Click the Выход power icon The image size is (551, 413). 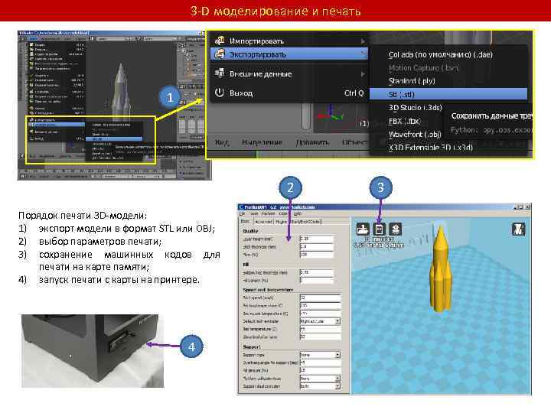pyautogui.click(x=220, y=93)
